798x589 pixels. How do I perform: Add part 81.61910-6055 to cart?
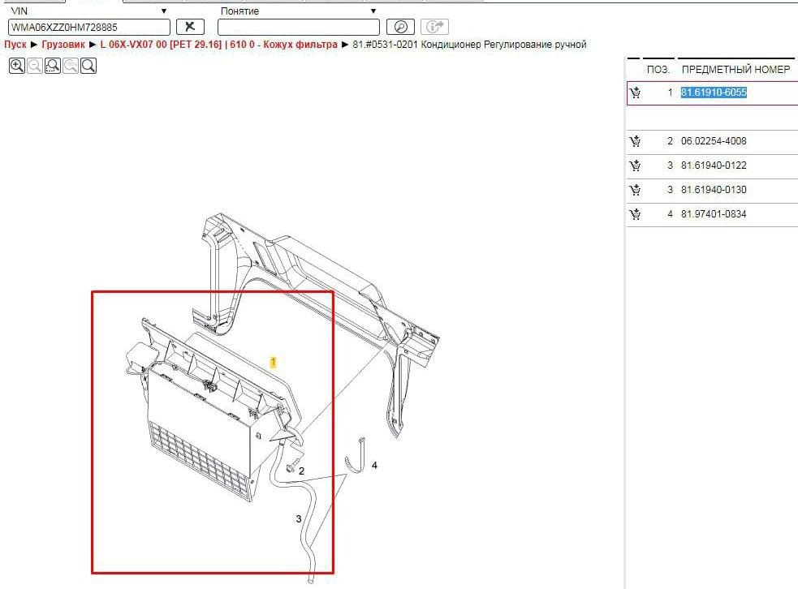(x=635, y=92)
